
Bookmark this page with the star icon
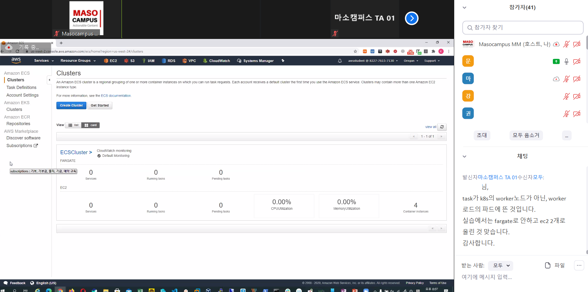pyautogui.click(x=355, y=52)
